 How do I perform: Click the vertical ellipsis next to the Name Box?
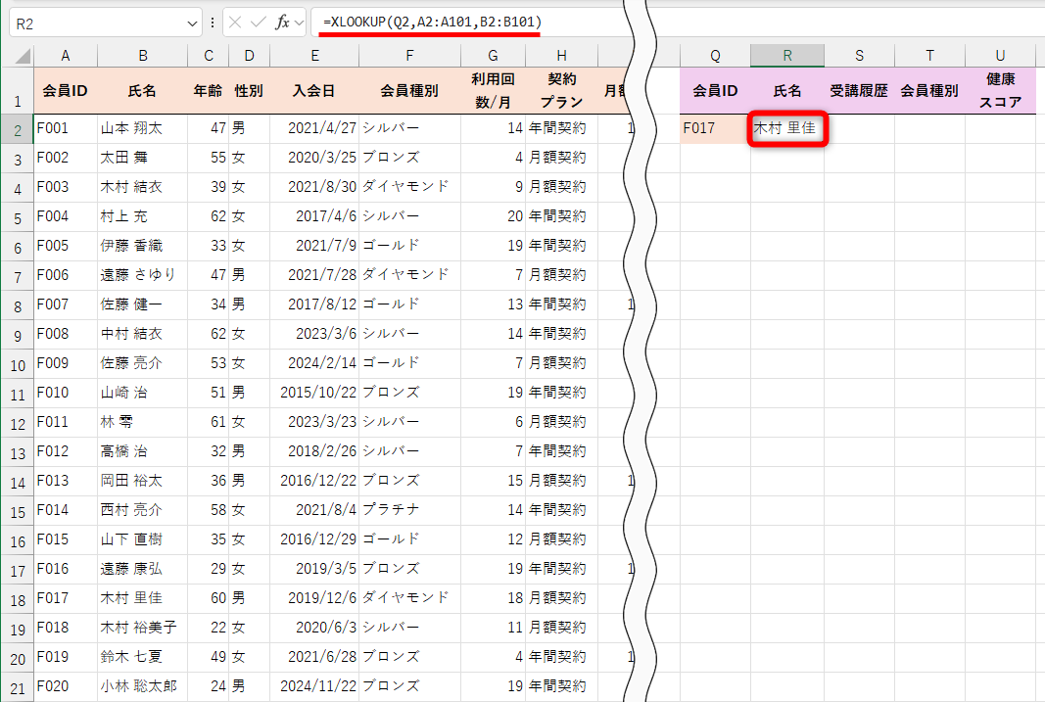212,22
